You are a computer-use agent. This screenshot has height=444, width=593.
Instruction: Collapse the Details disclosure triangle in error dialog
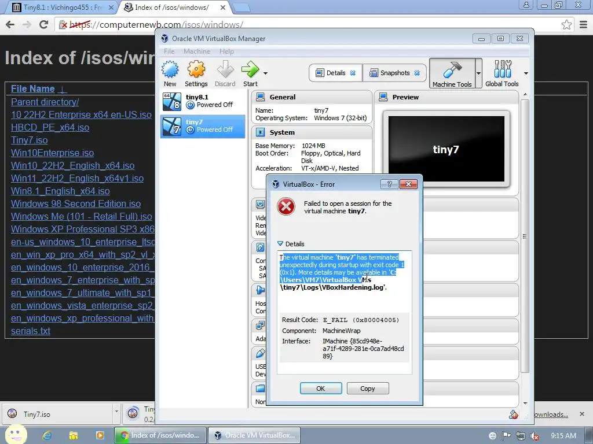pos(280,244)
